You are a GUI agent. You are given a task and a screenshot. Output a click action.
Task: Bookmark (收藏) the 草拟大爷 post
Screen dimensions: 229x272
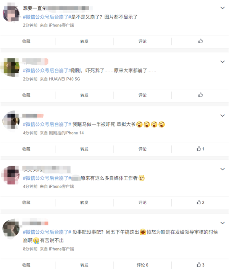[x=26, y=149]
